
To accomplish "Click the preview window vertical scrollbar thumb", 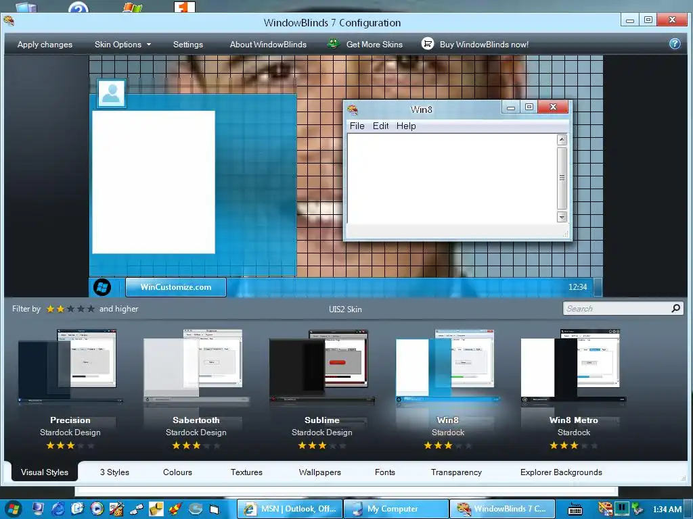I will 562,178.
